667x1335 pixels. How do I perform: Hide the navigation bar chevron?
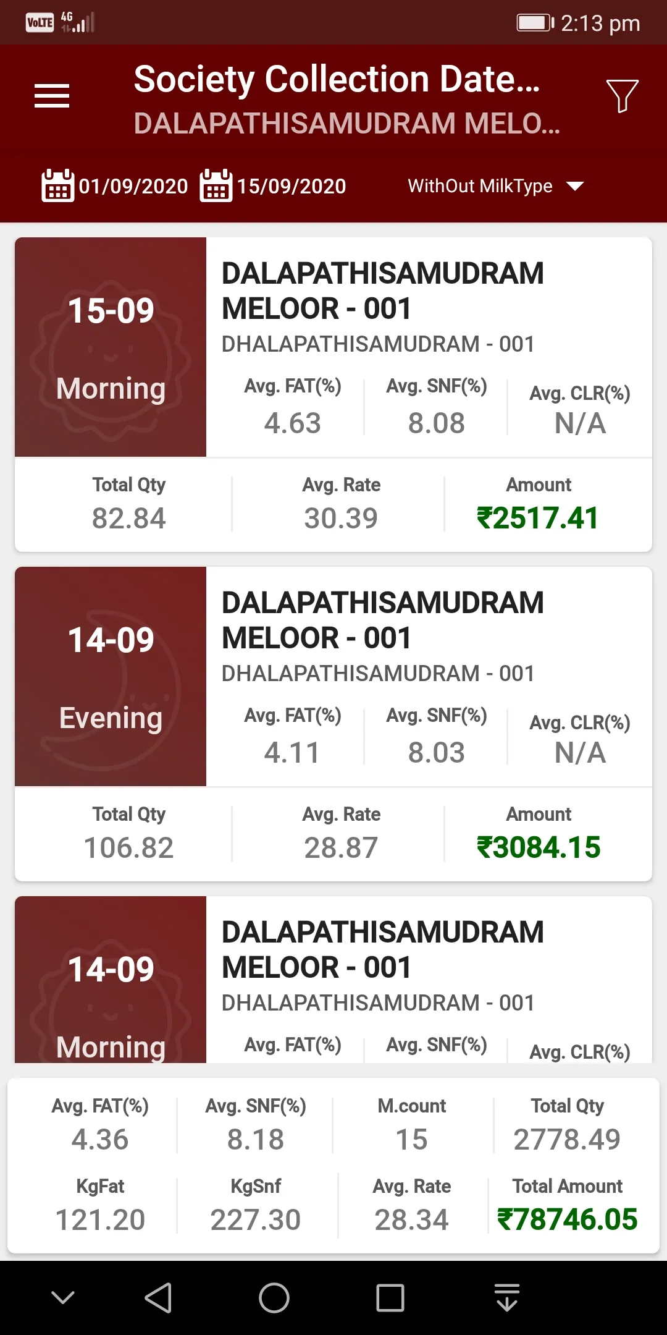[63, 1297]
